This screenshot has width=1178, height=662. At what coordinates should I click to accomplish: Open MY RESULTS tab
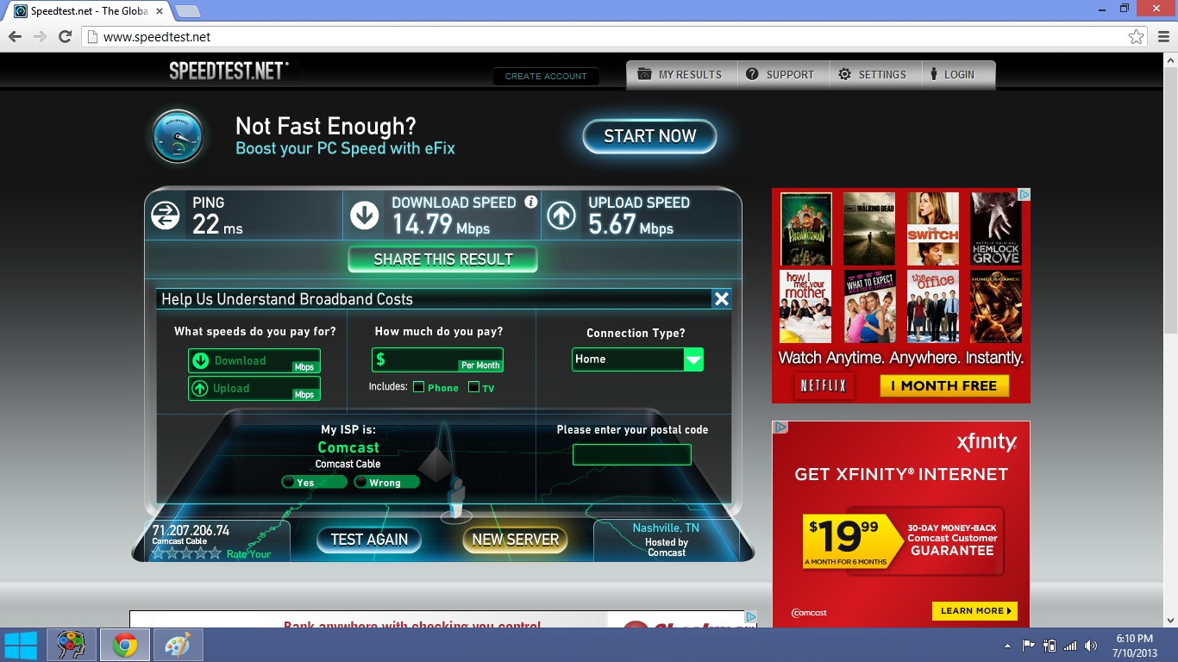click(x=681, y=75)
